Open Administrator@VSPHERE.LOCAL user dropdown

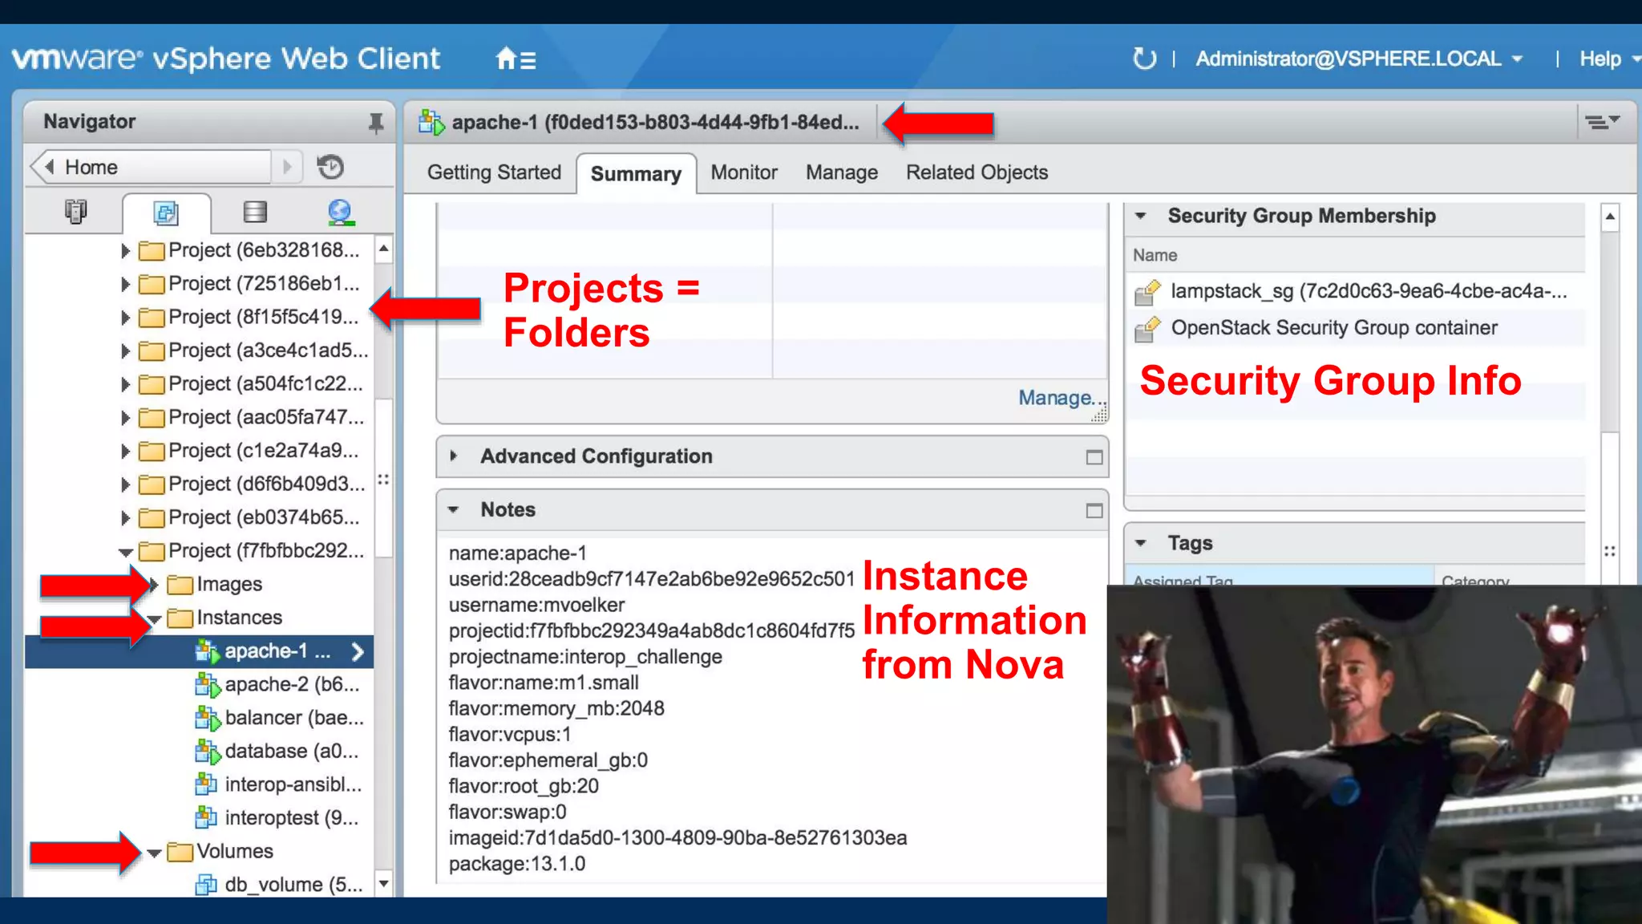point(1360,59)
